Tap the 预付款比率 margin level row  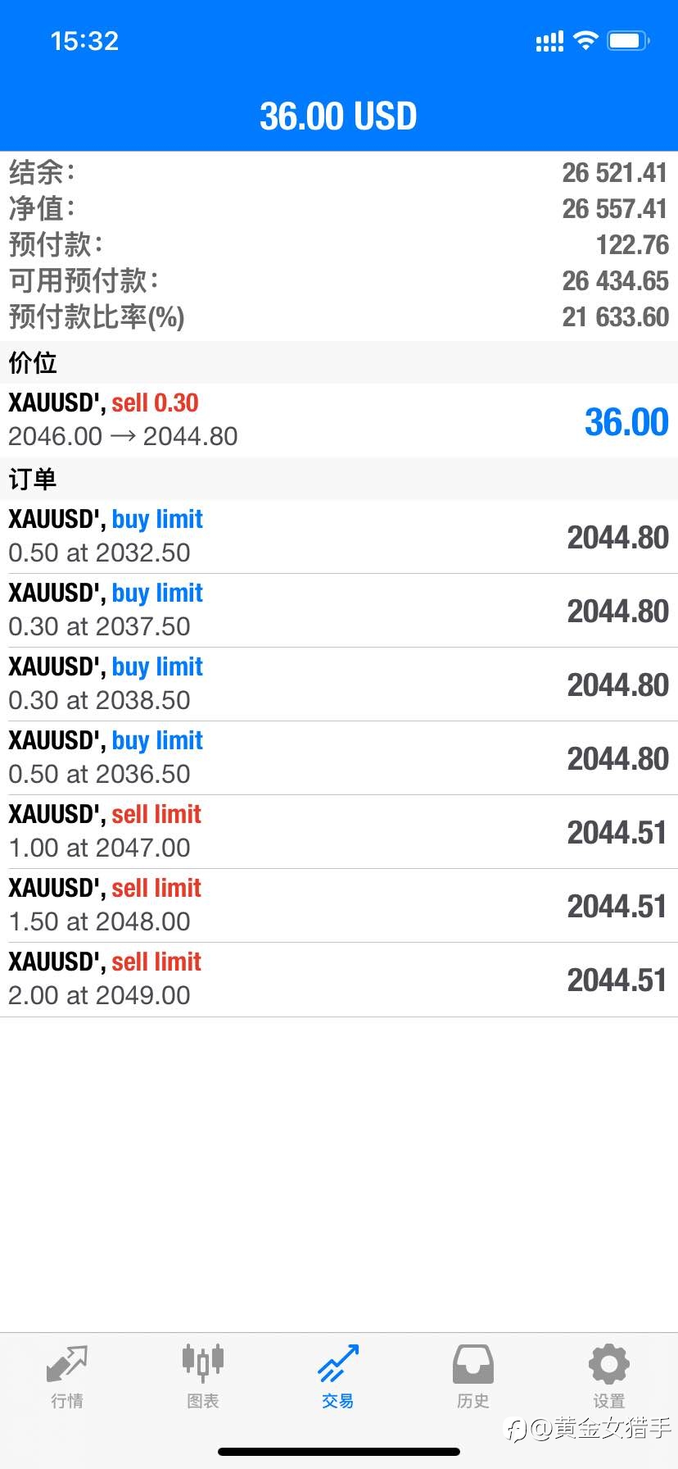(x=339, y=316)
